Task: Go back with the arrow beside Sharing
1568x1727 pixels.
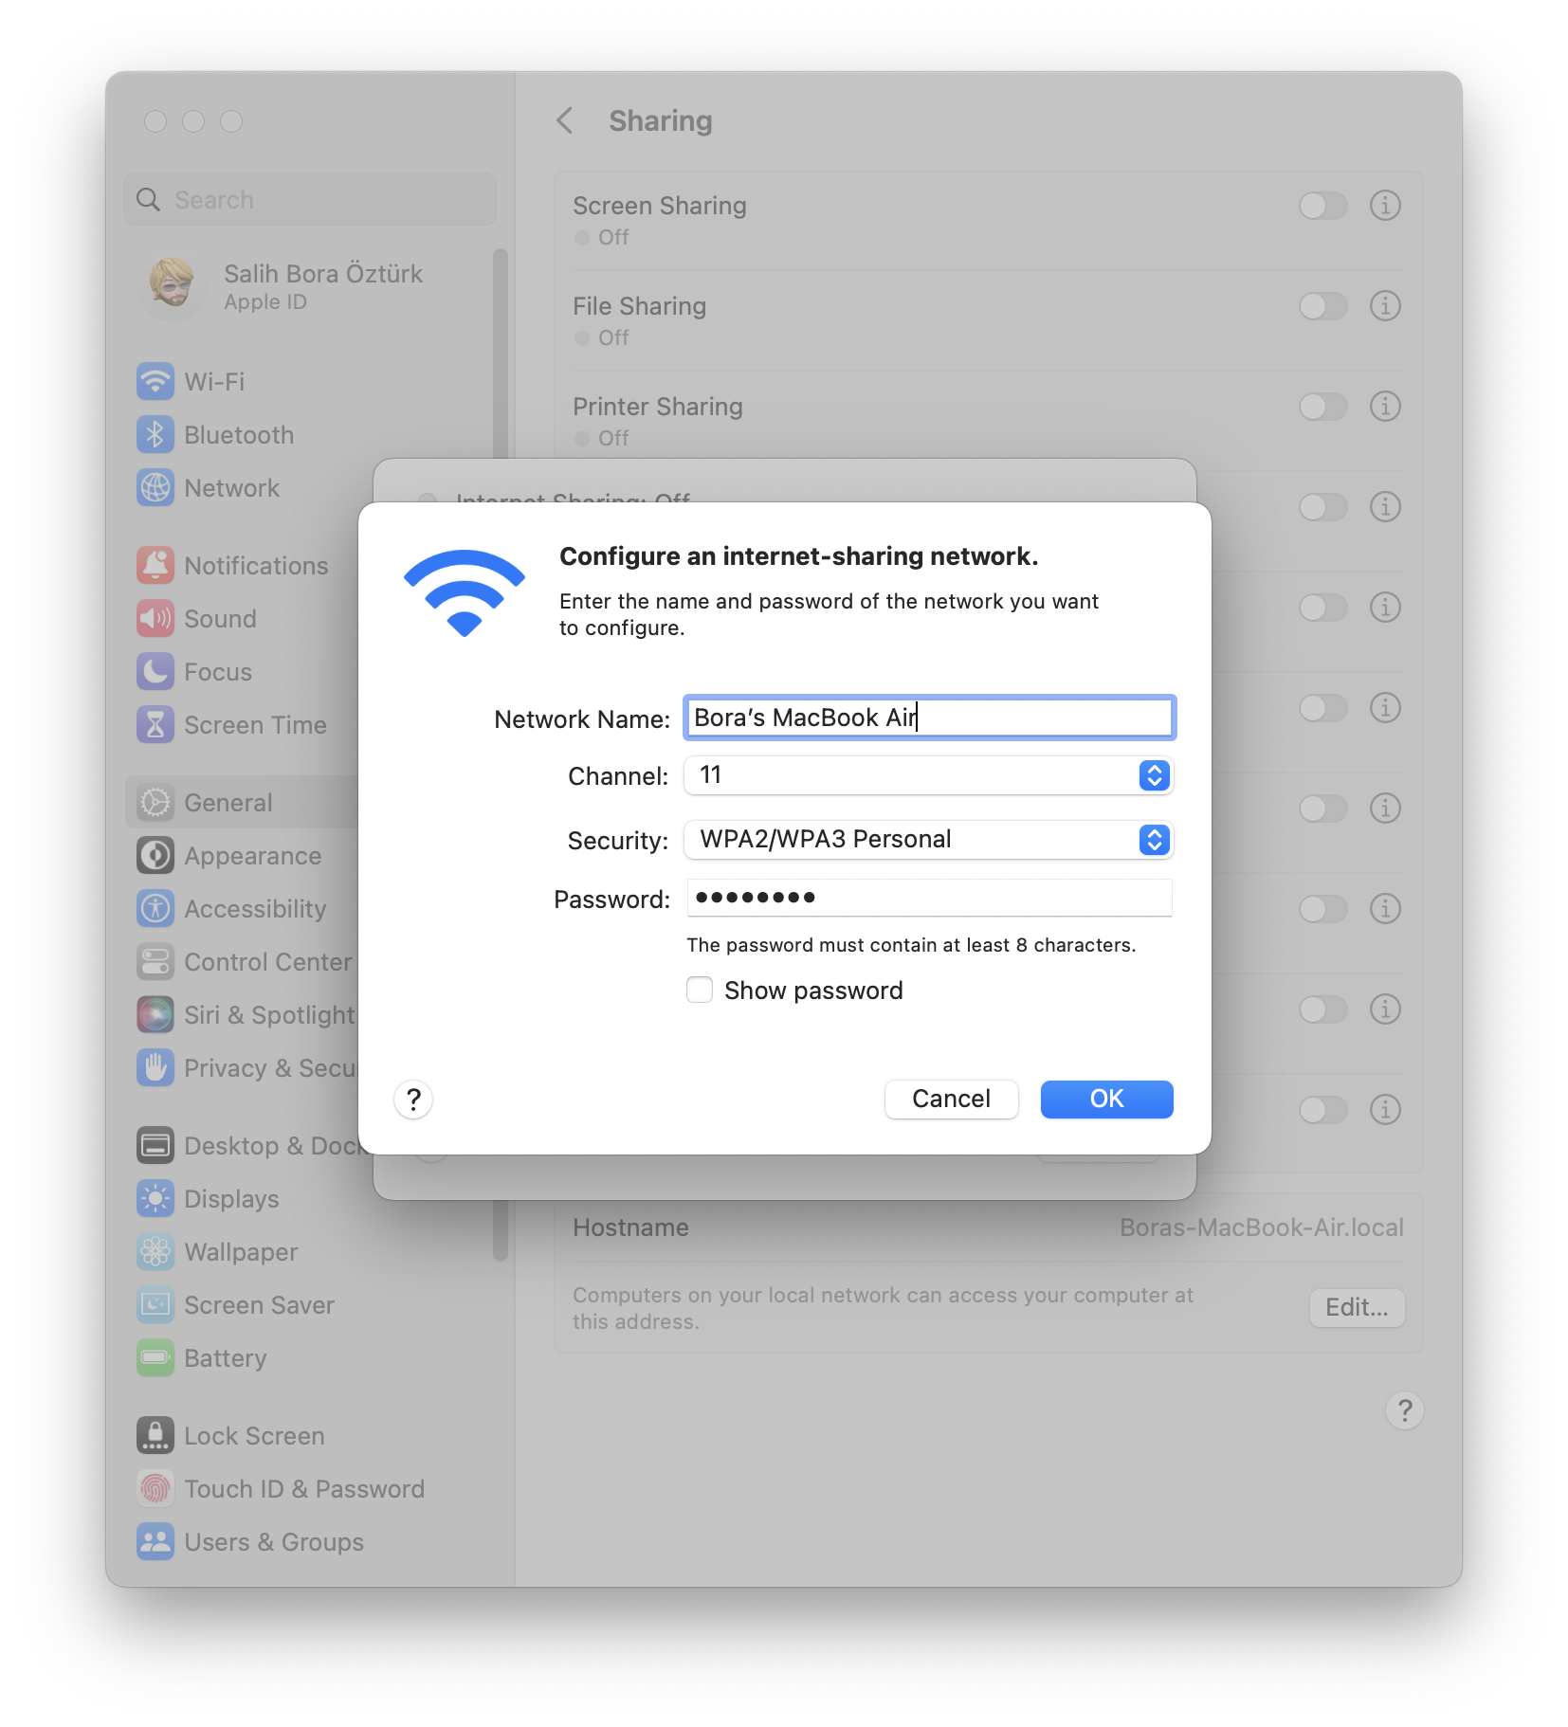Action: [565, 120]
